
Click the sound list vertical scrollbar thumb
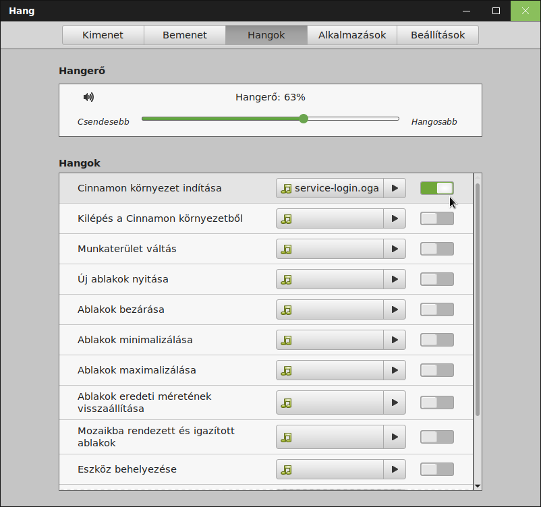point(478,299)
